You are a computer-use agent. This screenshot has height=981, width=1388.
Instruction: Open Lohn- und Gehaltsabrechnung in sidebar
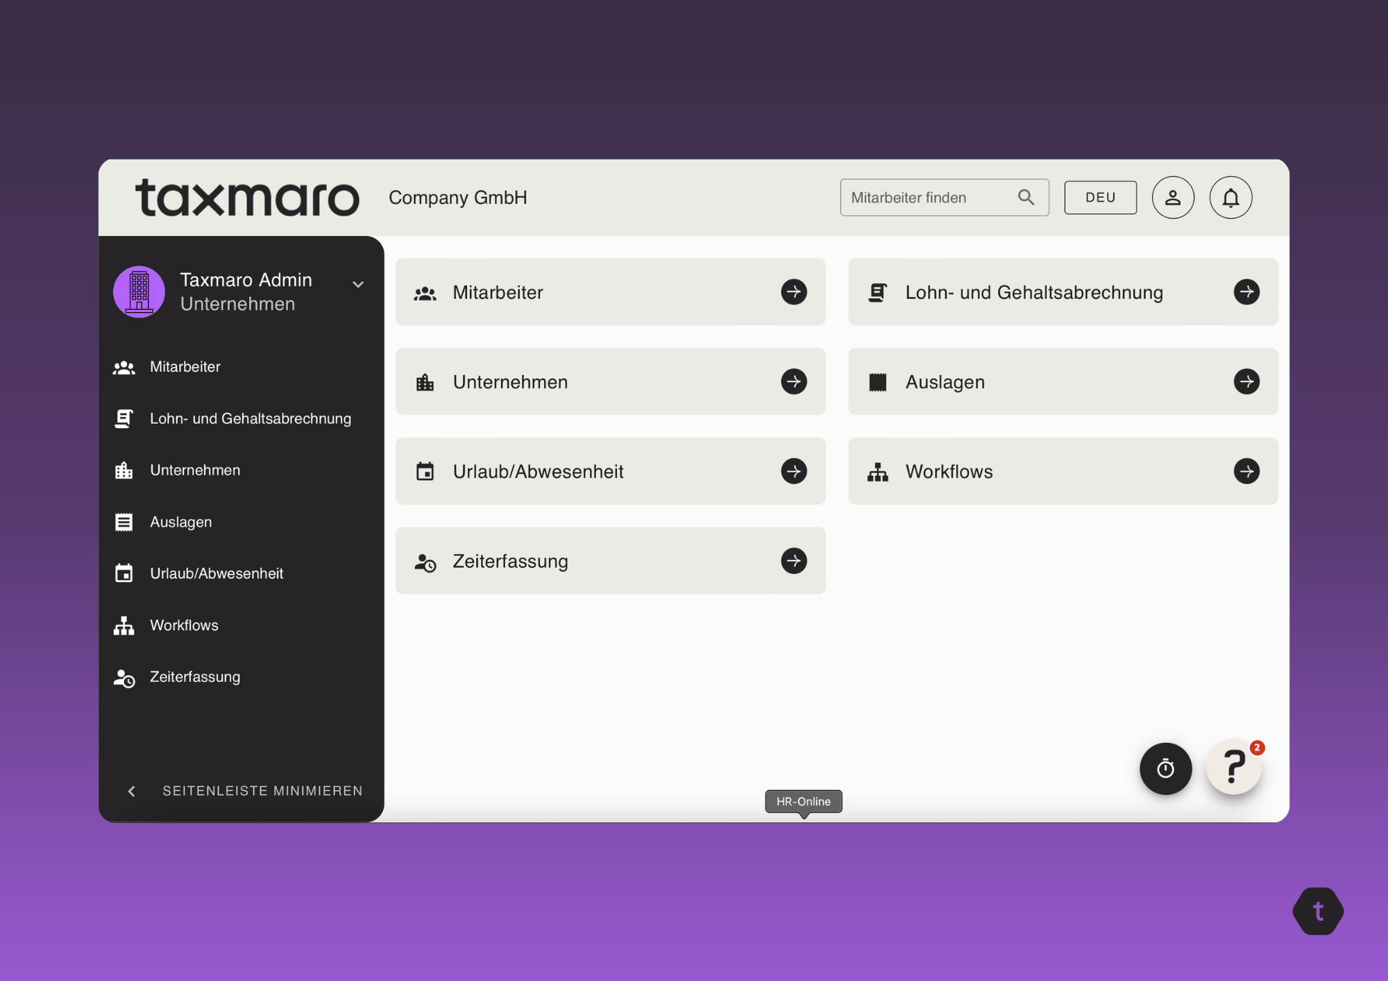[x=250, y=418]
